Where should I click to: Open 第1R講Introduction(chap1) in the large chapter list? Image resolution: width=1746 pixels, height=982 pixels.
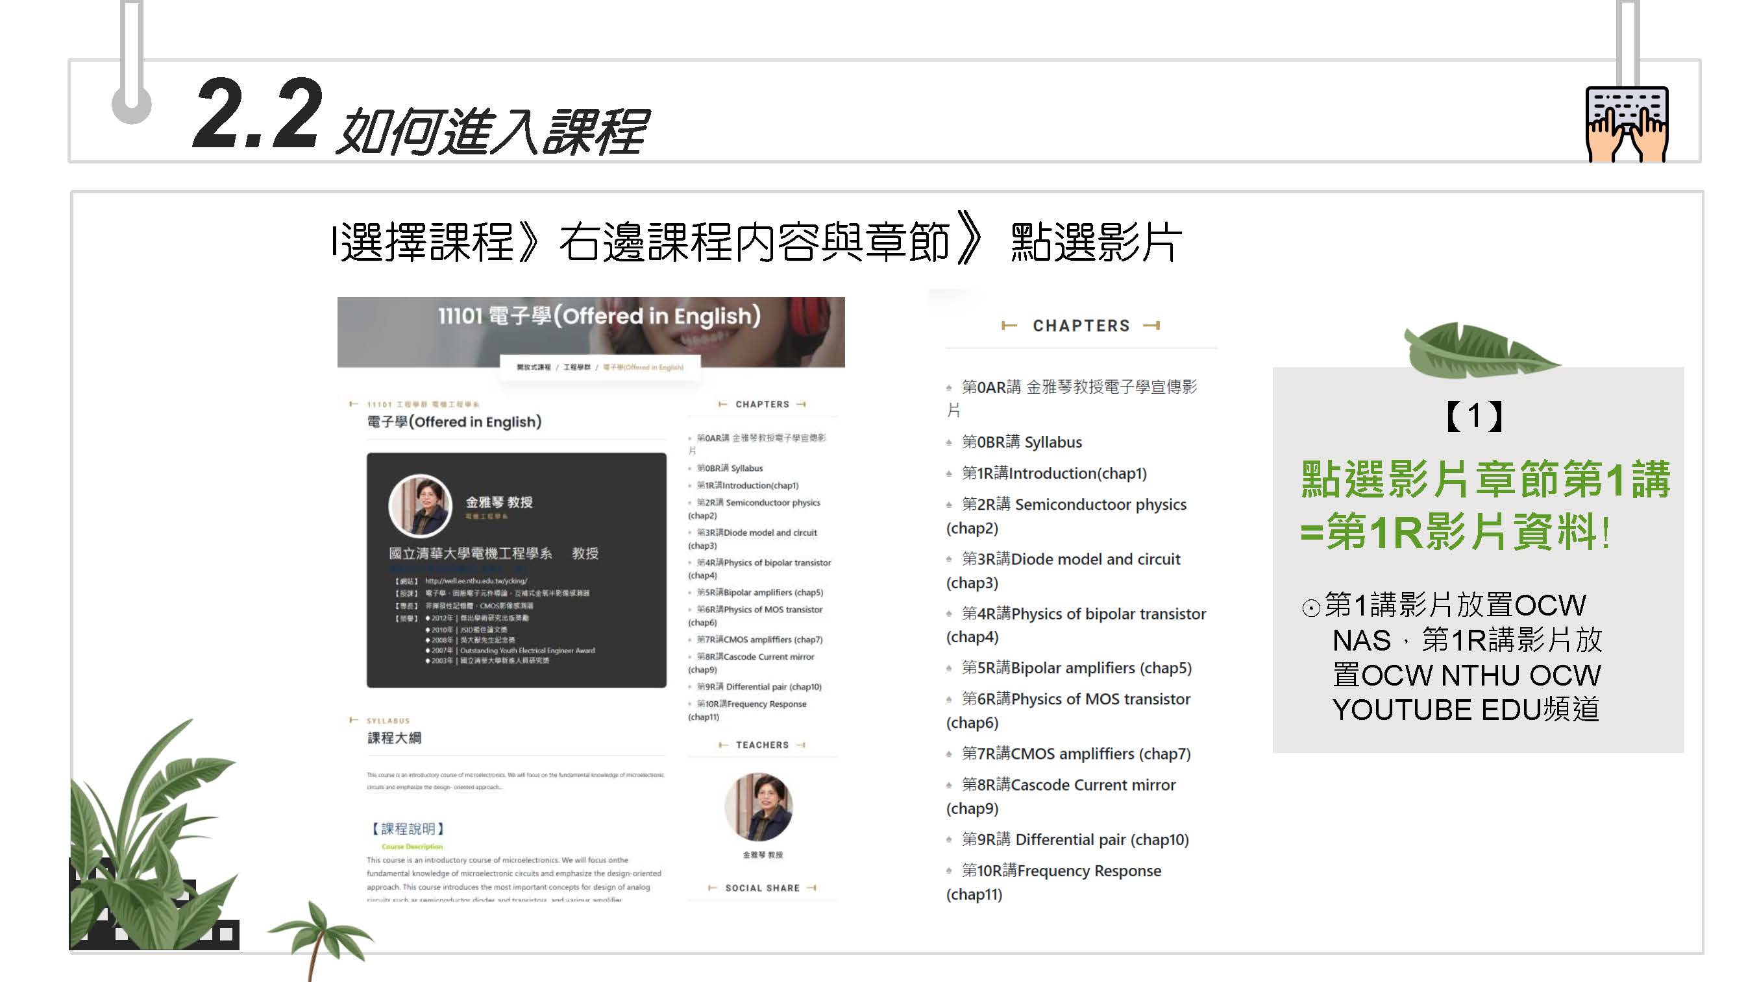(x=1054, y=473)
